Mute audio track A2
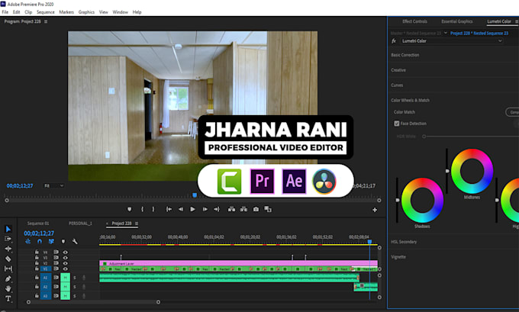519x312 pixels. (x=65, y=287)
